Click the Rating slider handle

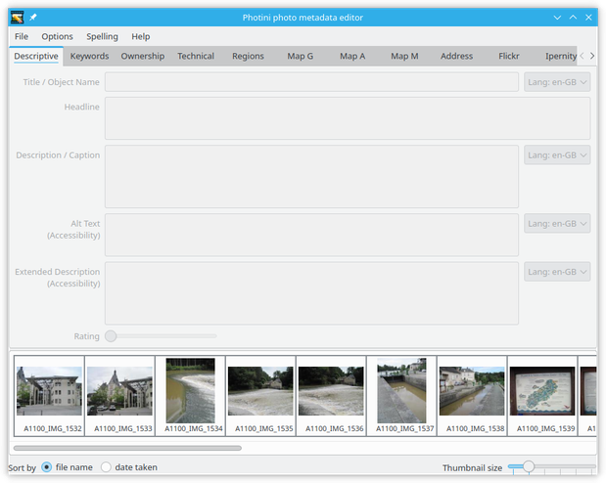(x=111, y=336)
